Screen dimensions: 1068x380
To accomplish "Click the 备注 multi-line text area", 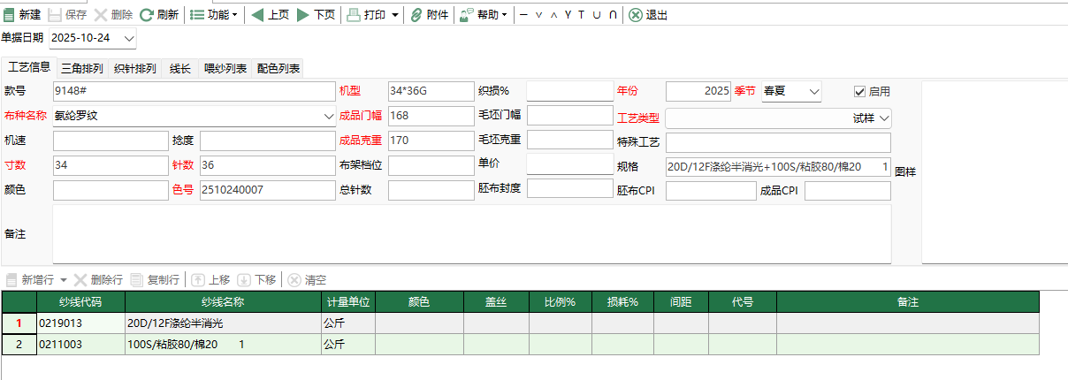I will tap(472, 234).
